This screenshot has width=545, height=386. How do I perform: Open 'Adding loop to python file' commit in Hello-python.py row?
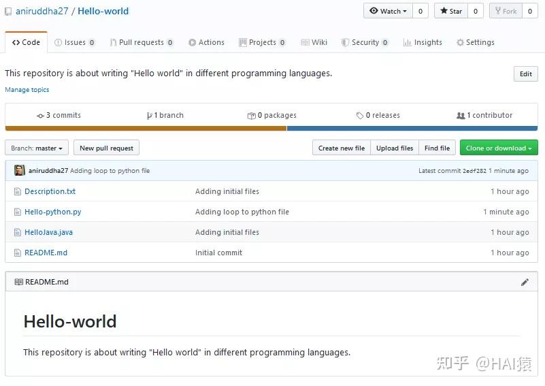tap(242, 212)
